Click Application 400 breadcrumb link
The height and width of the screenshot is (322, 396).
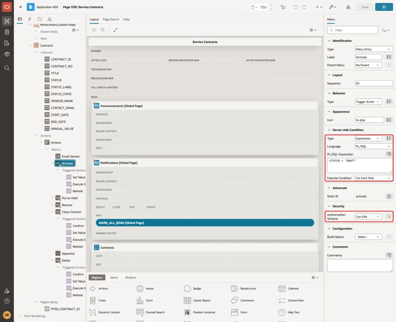coord(47,7)
